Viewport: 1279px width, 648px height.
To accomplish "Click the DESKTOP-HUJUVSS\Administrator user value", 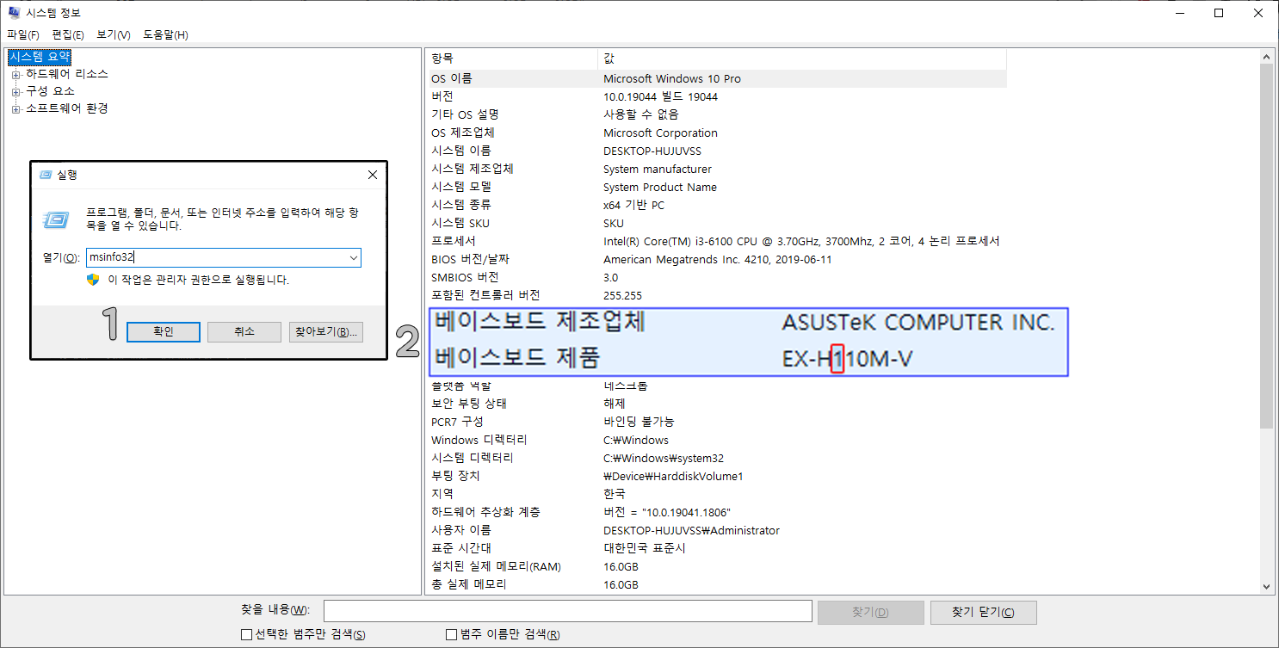I will (x=691, y=530).
